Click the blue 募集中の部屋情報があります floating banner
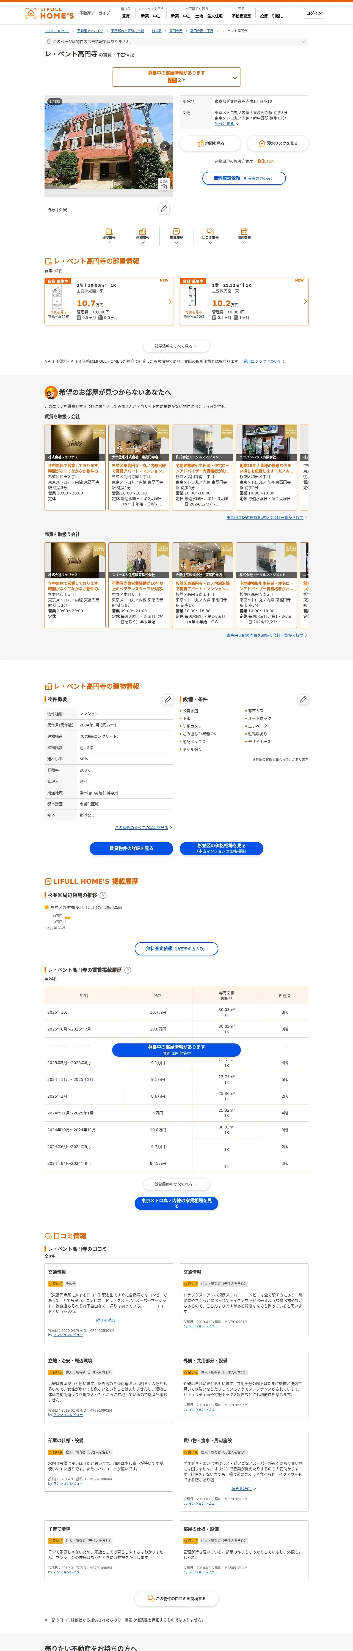Viewport: 353px width, 1651px height. tap(176, 1049)
